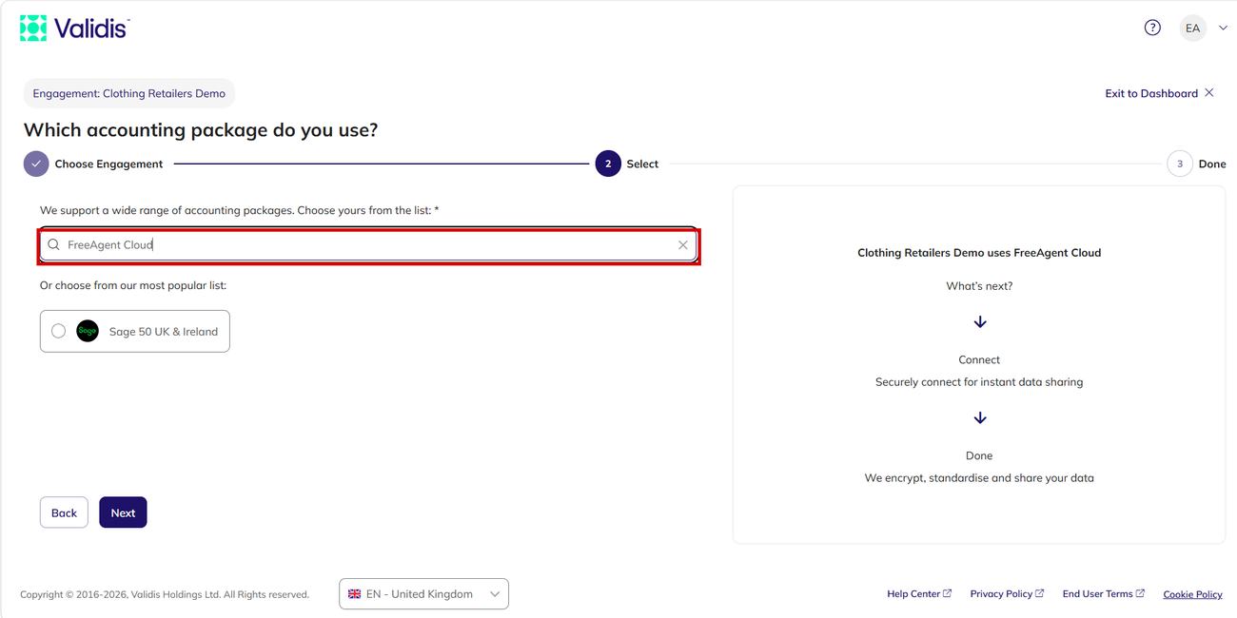Click step 2 Select circle
The height and width of the screenshot is (618, 1237).
608,164
